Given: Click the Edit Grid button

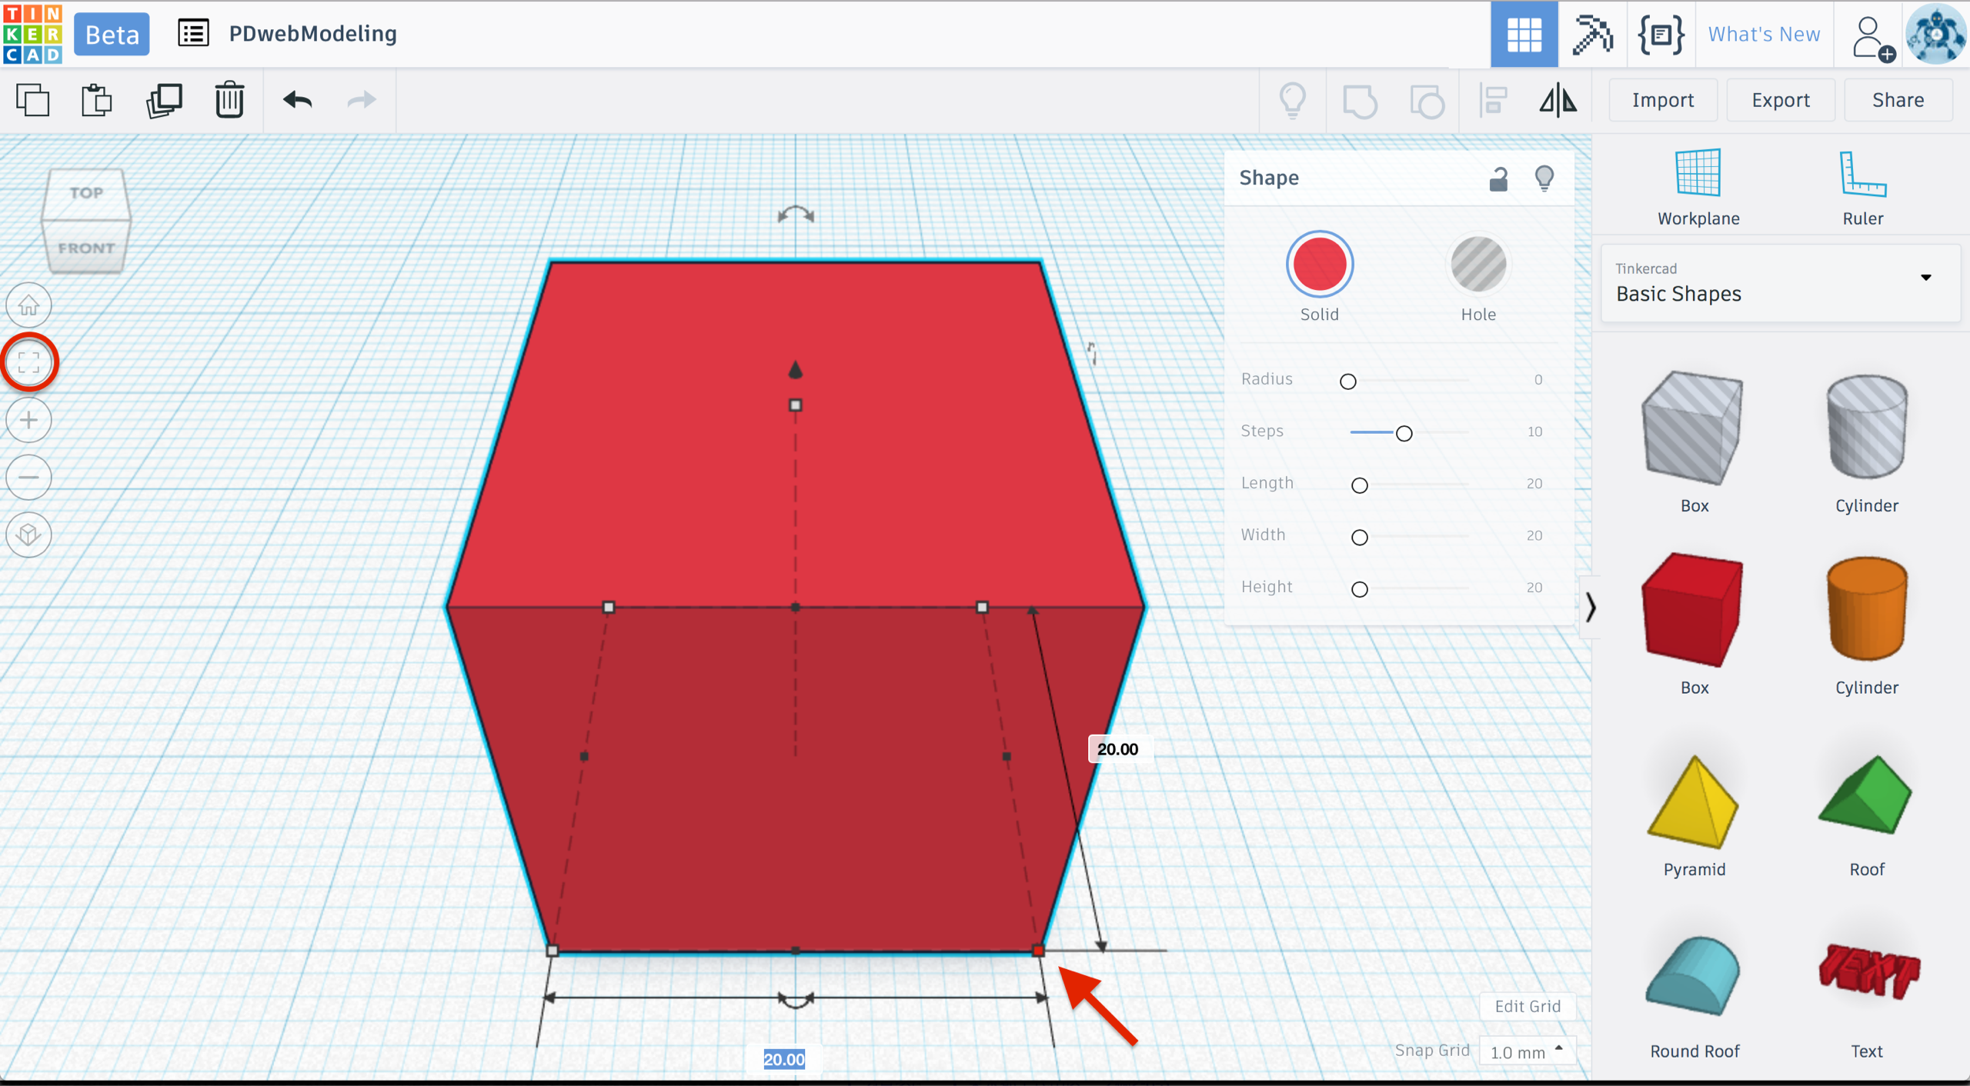Looking at the screenshot, I should coord(1527,1006).
